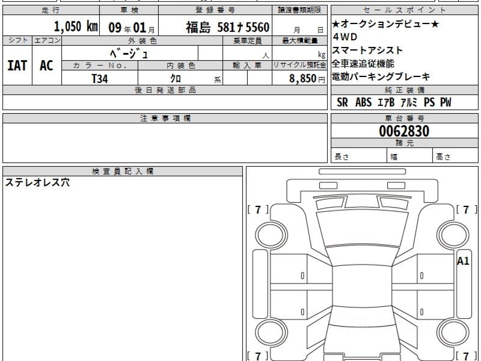This screenshot has height=361, width=481.
Task: Select the ★オークションデビュー★ line
Action: pos(386,24)
